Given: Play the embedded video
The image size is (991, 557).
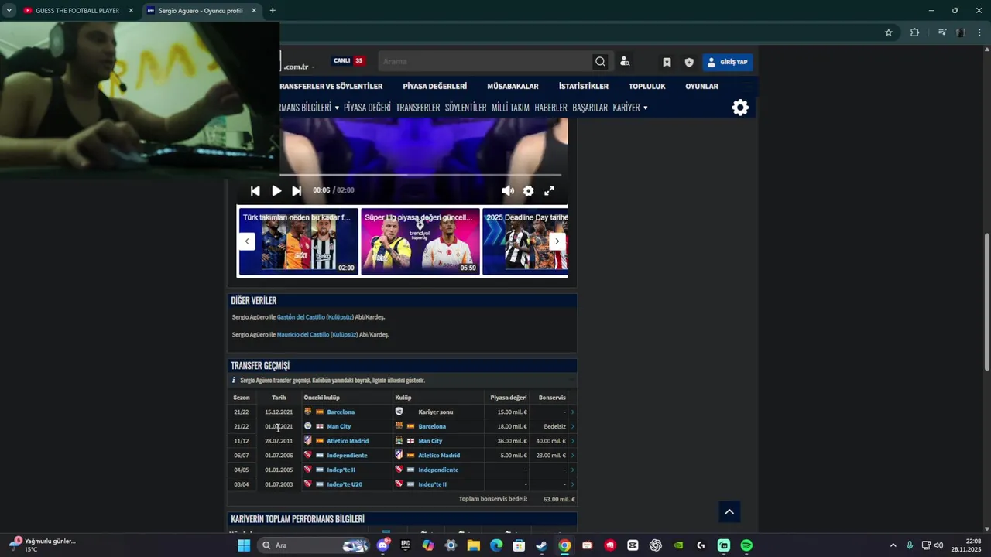Looking at the screenshot, I should click(x=276, y=191).
